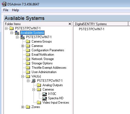Screen dimensions: 130x114
Task: Select the Camera Groups label
Action: pyautogui.click(x=42, y=41)
